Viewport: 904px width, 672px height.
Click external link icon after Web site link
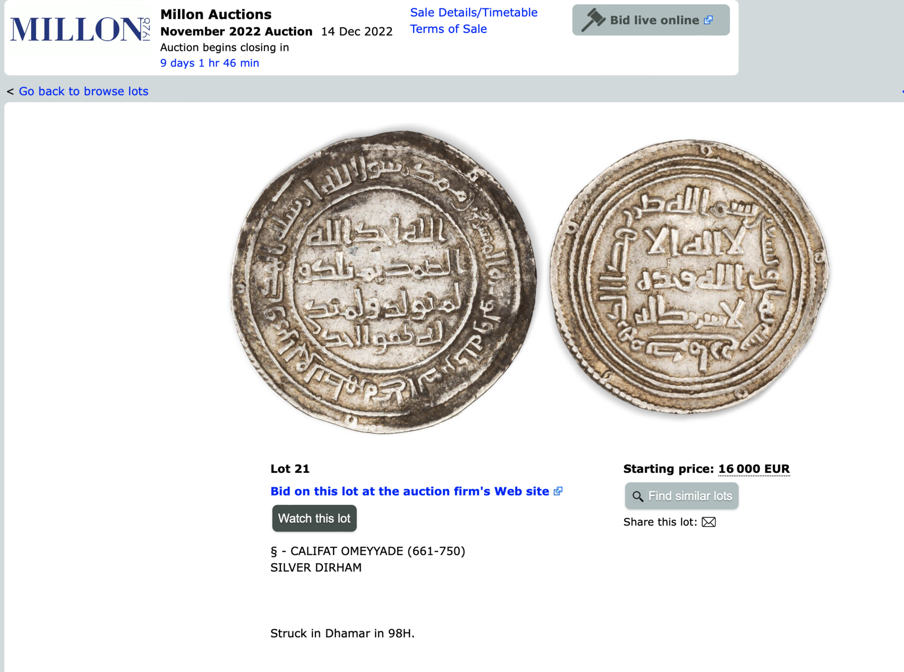click(558, 491)
